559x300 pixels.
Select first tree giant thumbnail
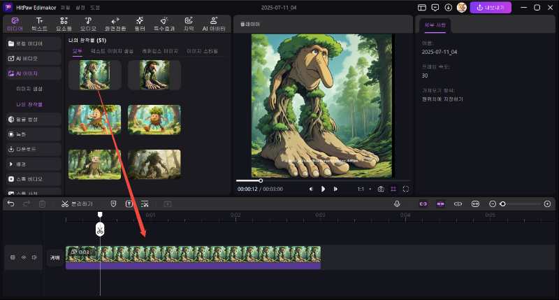[94, 75]
